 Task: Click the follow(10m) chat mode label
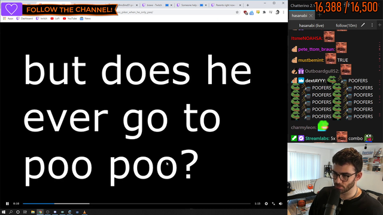(346, 25)
